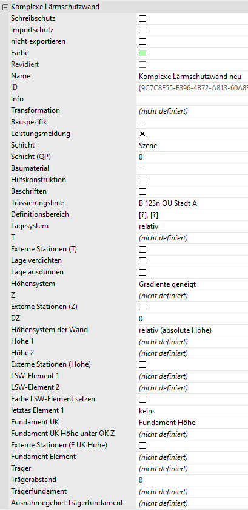This screenshot has height=510, width=248.
Task: Open the green Farbe color swatch
Action: click(142, 53)
